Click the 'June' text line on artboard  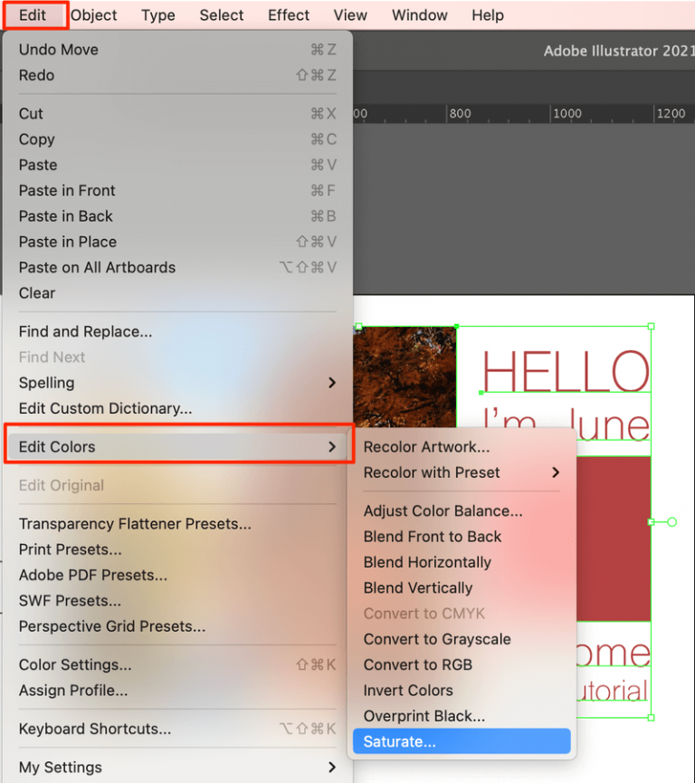(x=609, y=425)
